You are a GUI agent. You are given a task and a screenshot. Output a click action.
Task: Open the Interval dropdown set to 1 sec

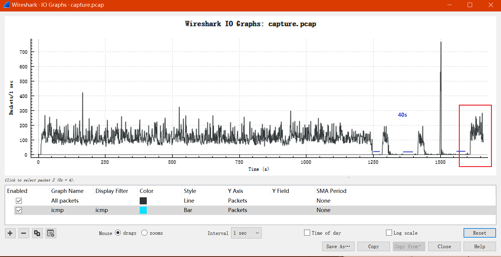point(246,233)
